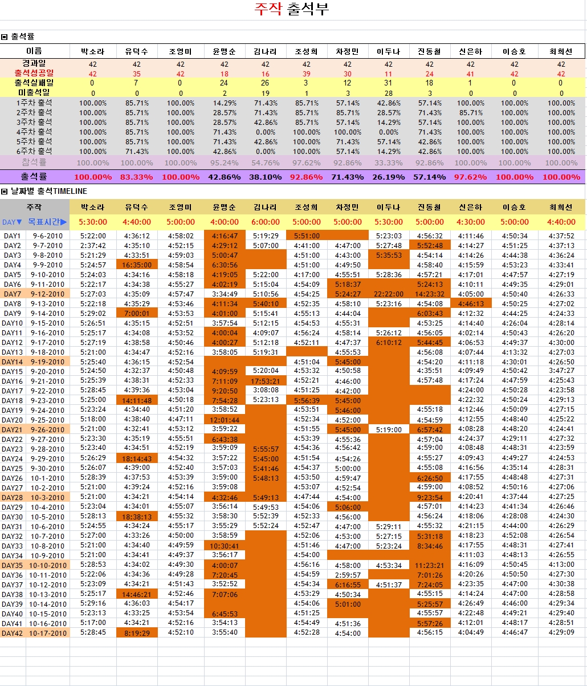
Task: Select the purple 출석률 summary row label
Action: (34, 177)
